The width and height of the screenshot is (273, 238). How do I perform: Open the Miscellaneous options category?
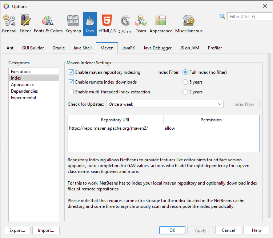(189, 24)
